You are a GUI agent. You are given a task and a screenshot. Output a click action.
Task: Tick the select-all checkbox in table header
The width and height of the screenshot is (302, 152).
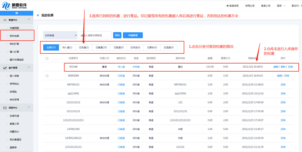tap(47, 58)
